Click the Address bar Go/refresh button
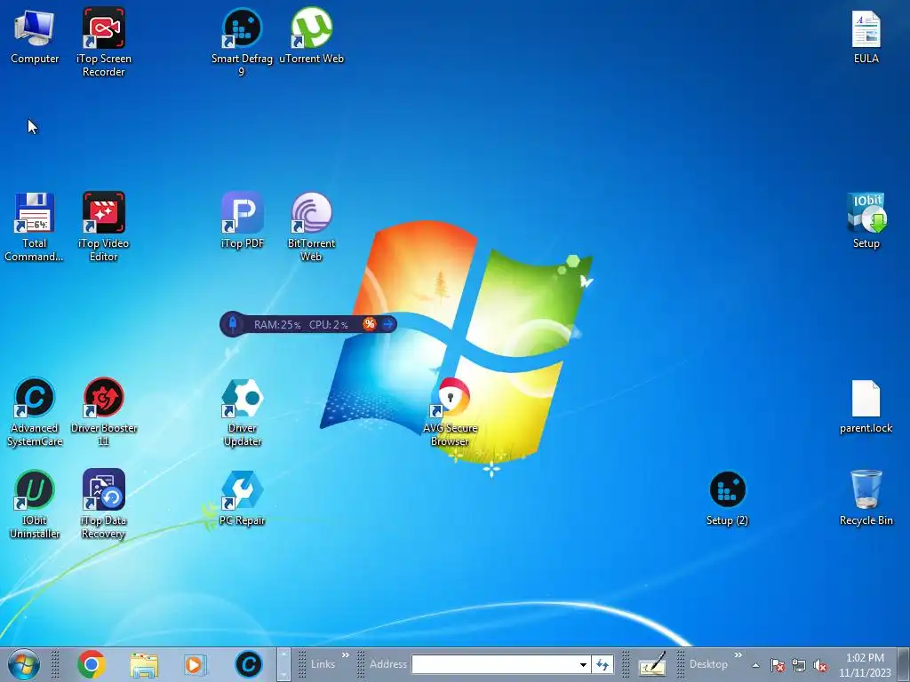Viewport: 910px width, 682px height. point(603,664)
